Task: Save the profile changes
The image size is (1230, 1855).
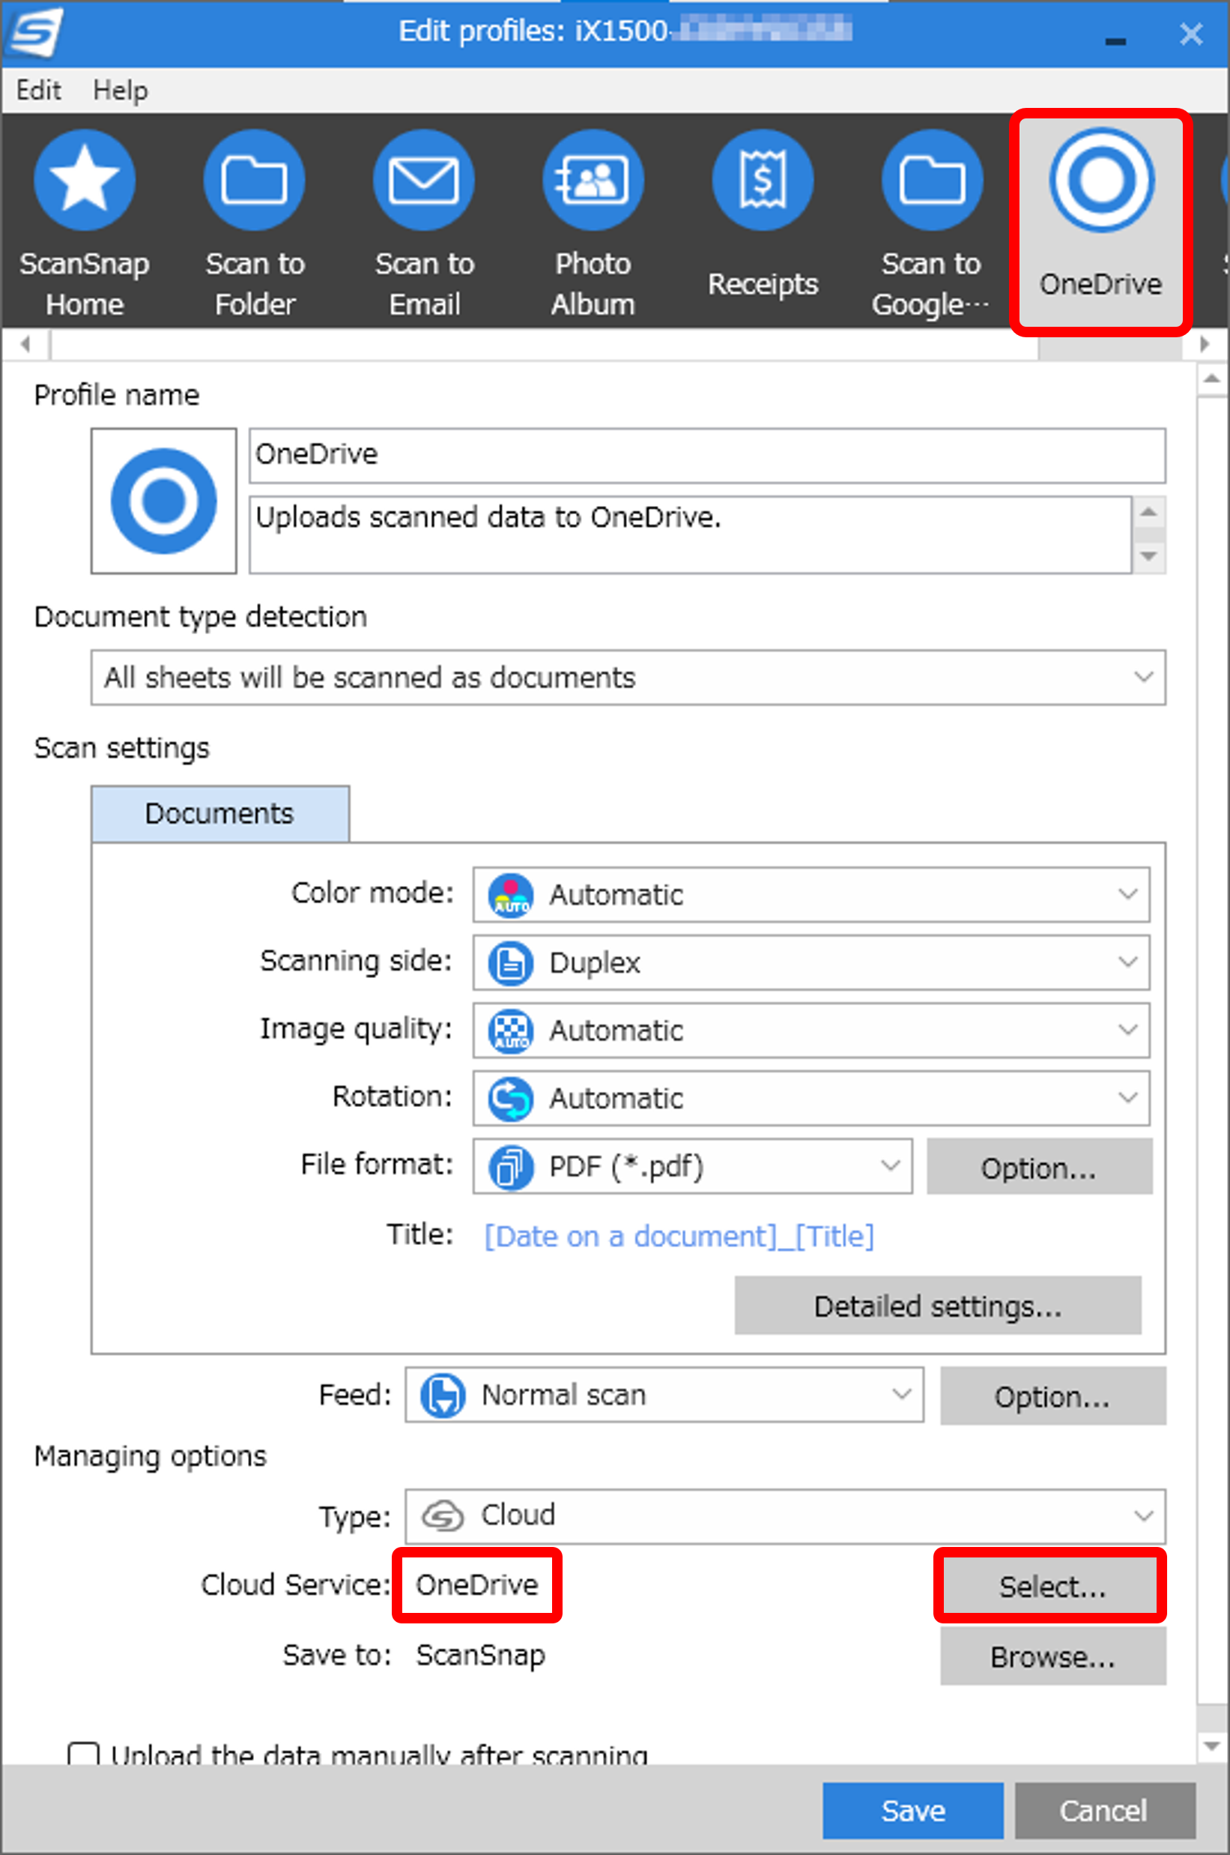Action: pyautogui.click(x=913, y=1810)
